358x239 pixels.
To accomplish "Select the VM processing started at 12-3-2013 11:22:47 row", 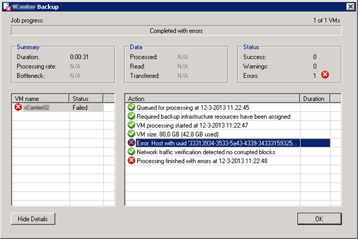I will (227, 125).
